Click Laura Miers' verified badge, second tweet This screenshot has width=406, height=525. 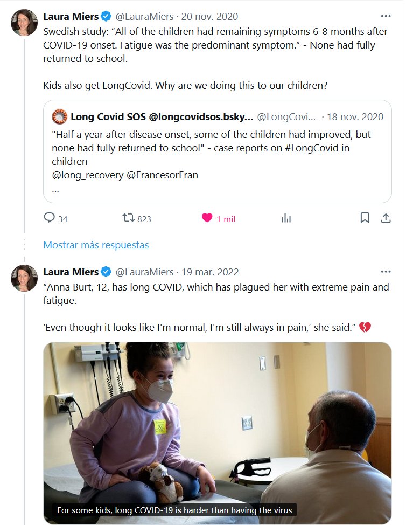(107, 272)
